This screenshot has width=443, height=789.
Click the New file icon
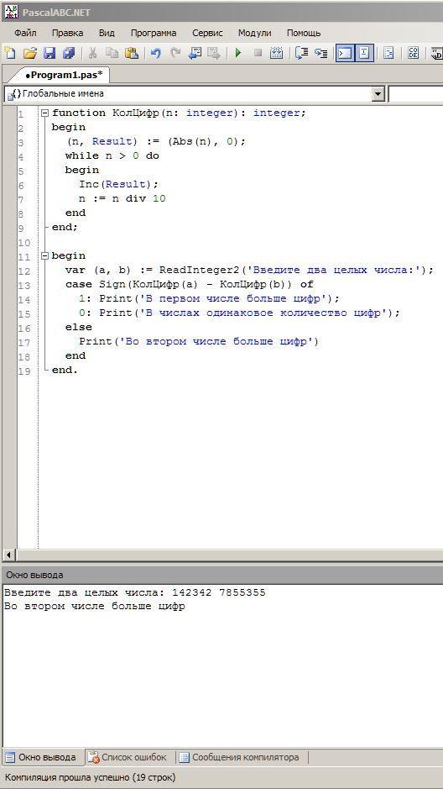pyautogui.click(x=9, y=53)
